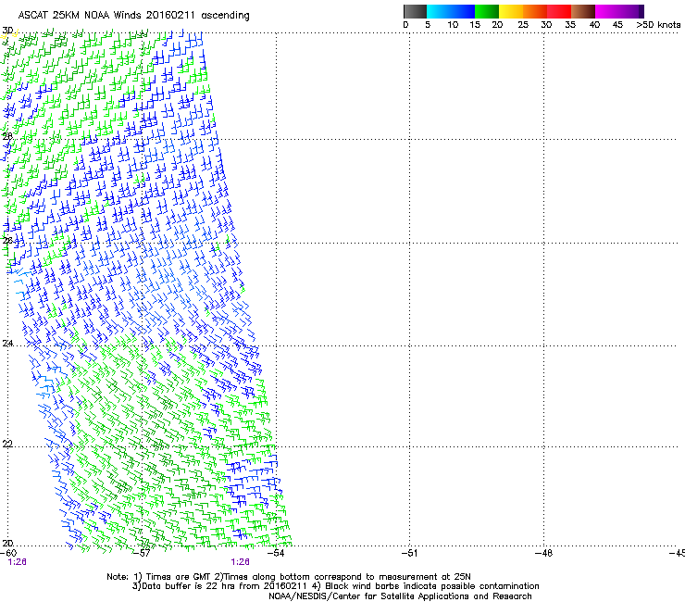Click the legend tick label "40"
The image size is (685, 602).
(594, 25)
